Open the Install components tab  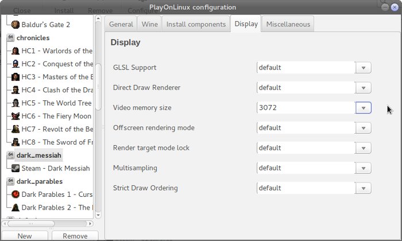196,24
